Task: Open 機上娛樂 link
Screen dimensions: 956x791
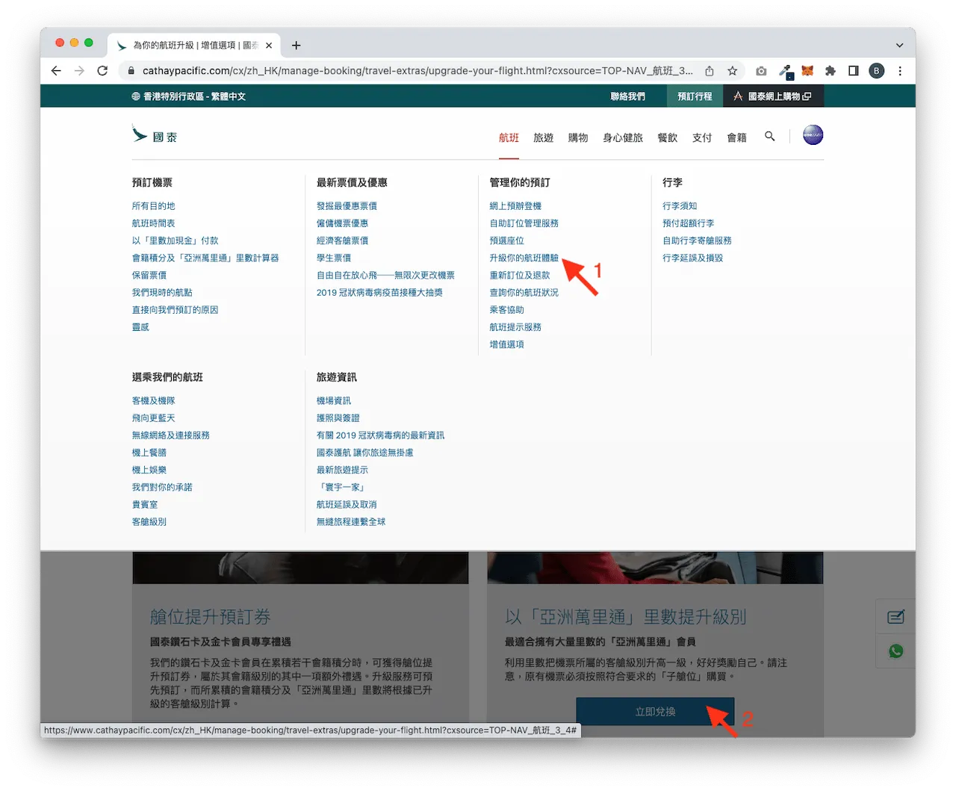Action: (x=149, y=470)
